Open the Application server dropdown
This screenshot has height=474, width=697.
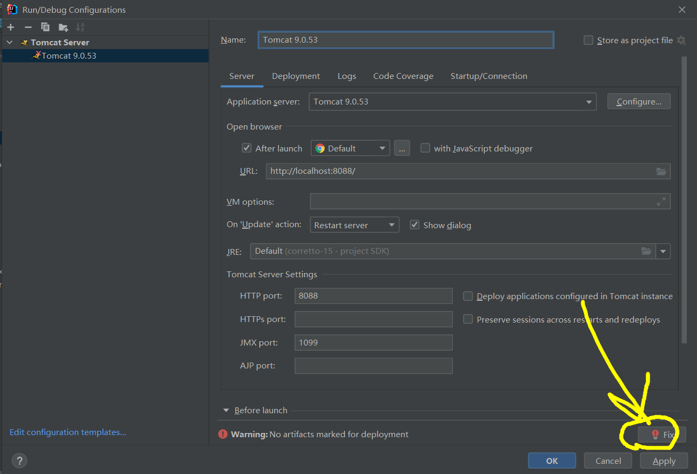coord(452,102)
